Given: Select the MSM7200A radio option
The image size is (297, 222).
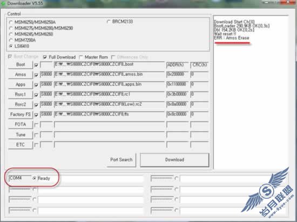Looking at the screenshot, I should [11, 40].
